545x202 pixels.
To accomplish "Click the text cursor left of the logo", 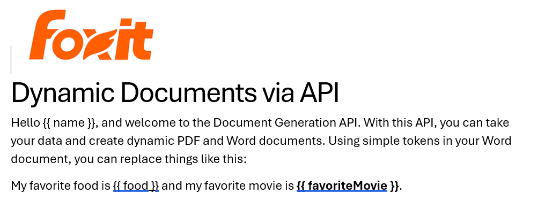I will 11,59.
